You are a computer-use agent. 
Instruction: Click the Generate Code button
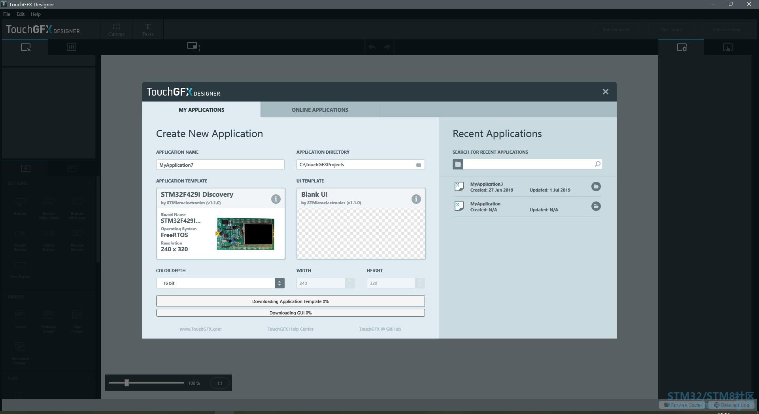point(727,30)
